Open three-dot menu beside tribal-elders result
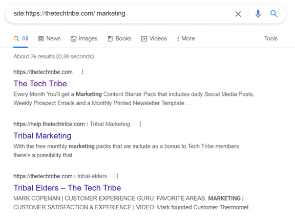Screen dimensions: 295x219 [x=117, y=176]
